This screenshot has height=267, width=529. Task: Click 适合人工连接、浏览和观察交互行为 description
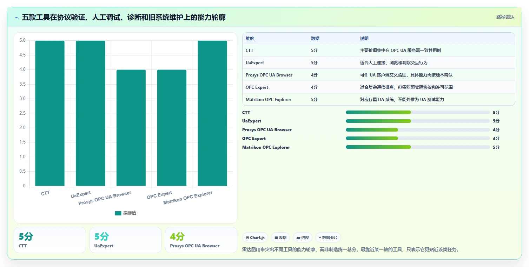(394, 63)
